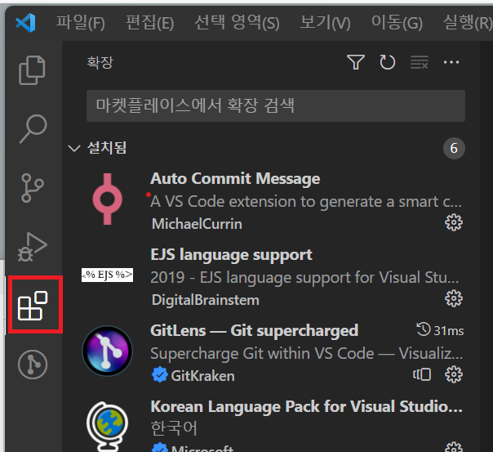The width and height of the screenshot is (493, 452).
Task: Click description 'Supercharge Git within VS Code'
Action: [x=307, y=353]
